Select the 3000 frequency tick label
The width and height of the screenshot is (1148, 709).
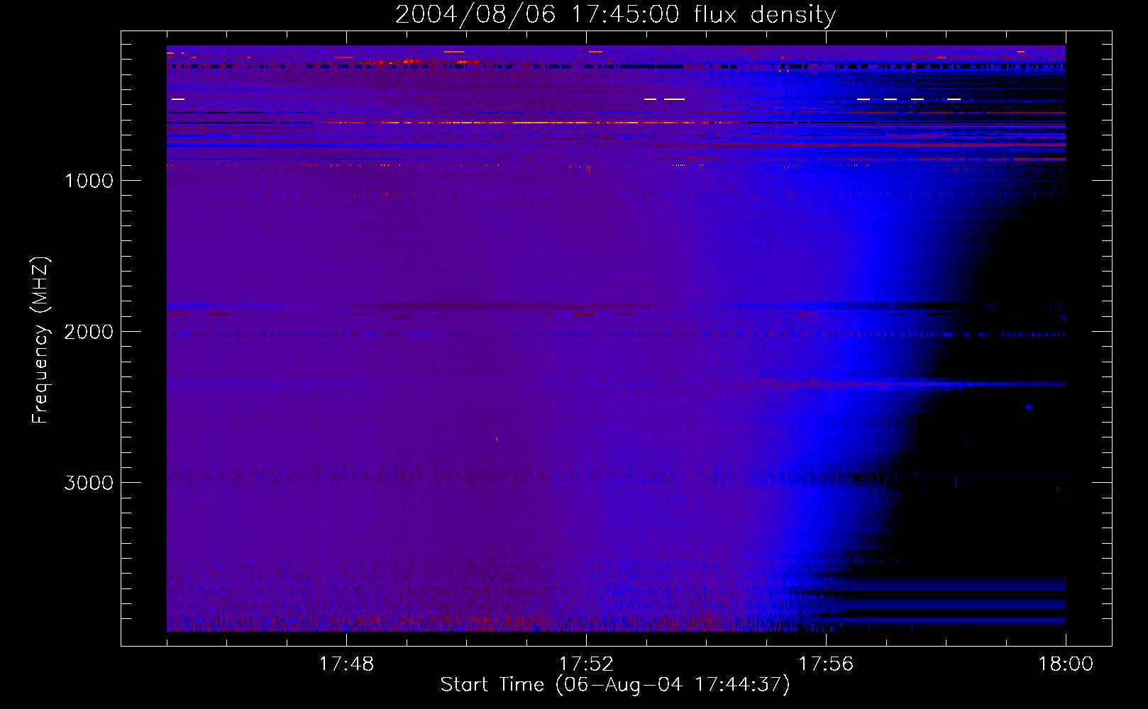(x=89, y=483)
